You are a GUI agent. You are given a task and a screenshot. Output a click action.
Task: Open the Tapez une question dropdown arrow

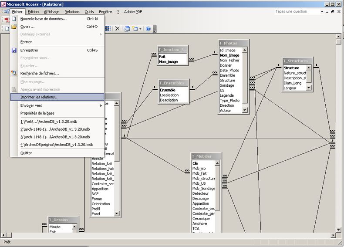pyautogui.click(x=322, y=12)
